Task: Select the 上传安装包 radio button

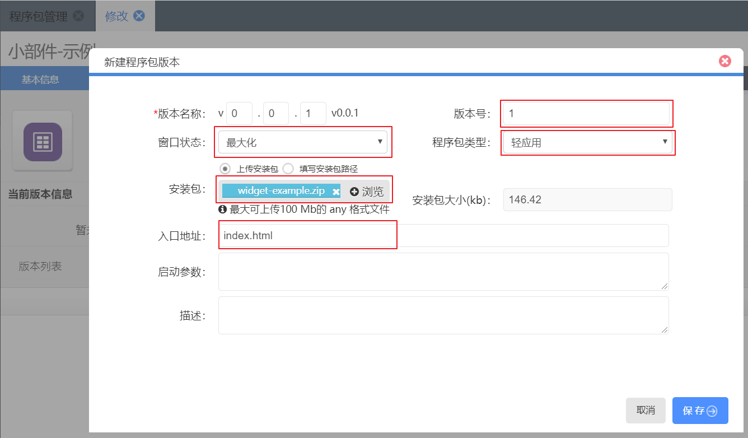Action: [225, 169]
